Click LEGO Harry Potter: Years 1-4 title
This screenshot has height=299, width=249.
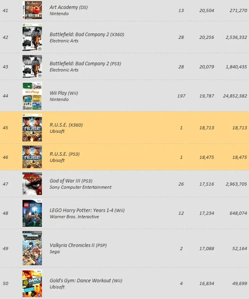tap(87, 211)
